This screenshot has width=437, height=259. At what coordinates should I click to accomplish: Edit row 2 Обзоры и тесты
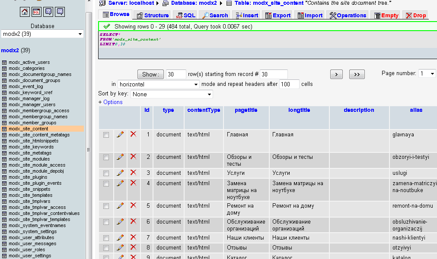[120, 157]
